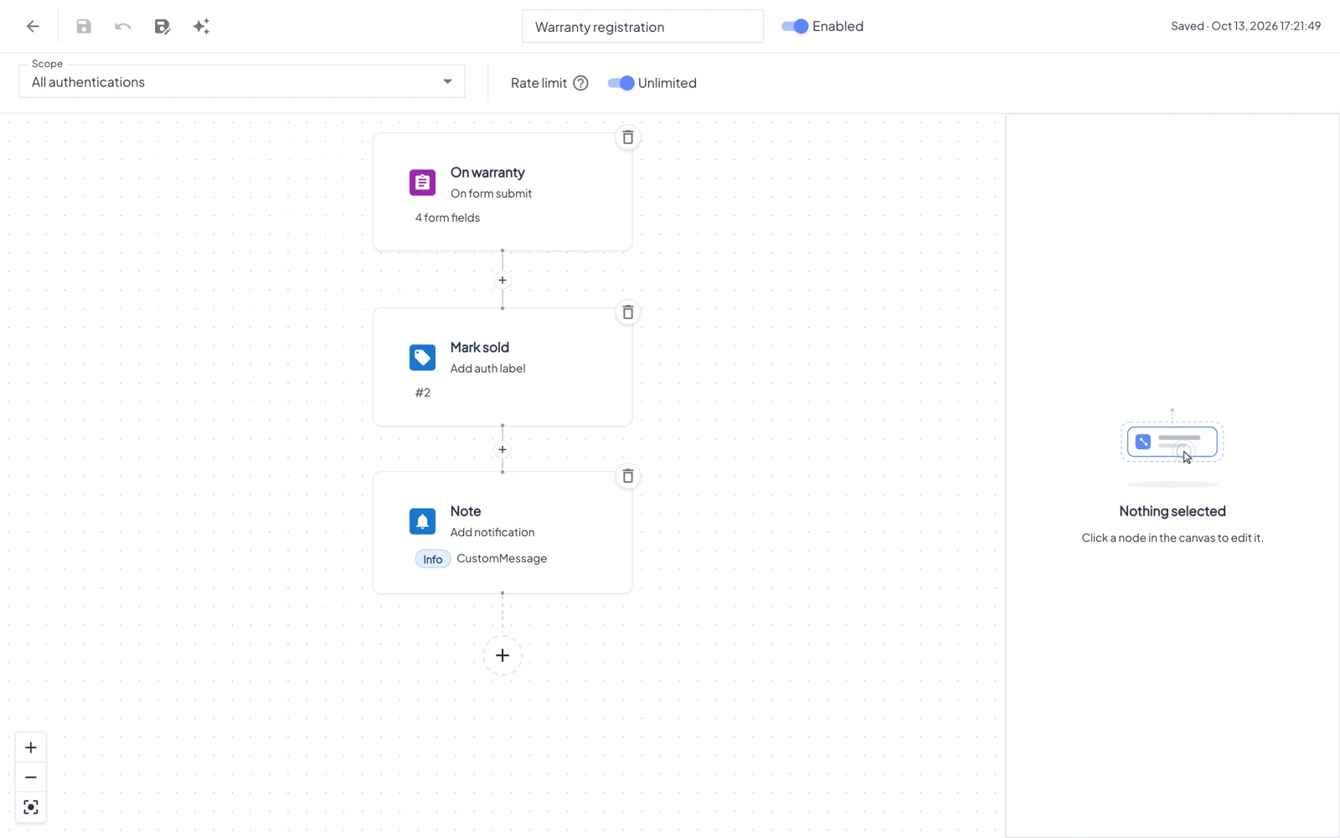This screenshot has width=1340, height=838.
Task: Open the Scope dropdown
Action: tap(242, 81)
